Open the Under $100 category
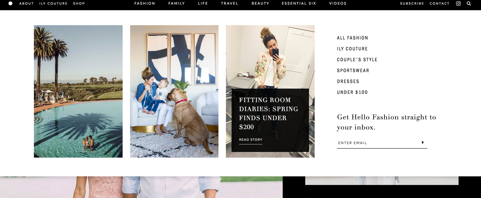Viewport: 481px width, 198px height. 352,92
